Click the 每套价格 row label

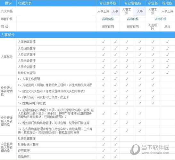tap(7, 19)
